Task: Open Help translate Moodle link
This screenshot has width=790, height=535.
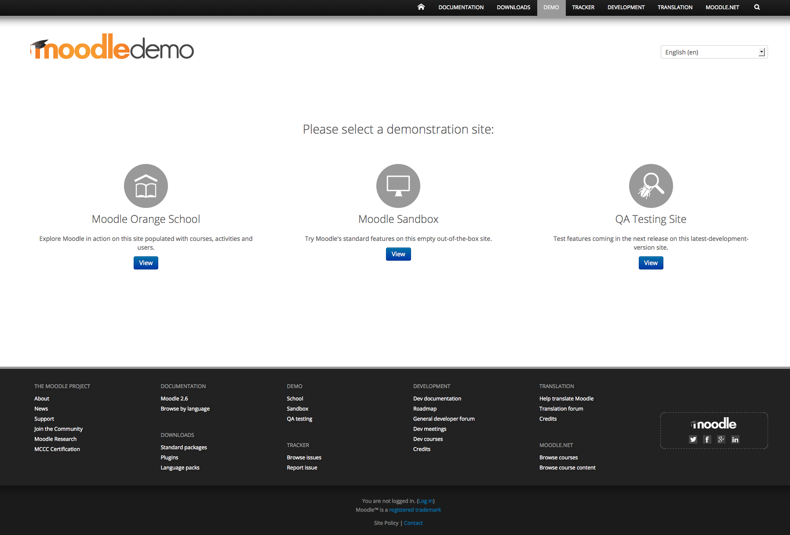Action: [x=566, y=399]
